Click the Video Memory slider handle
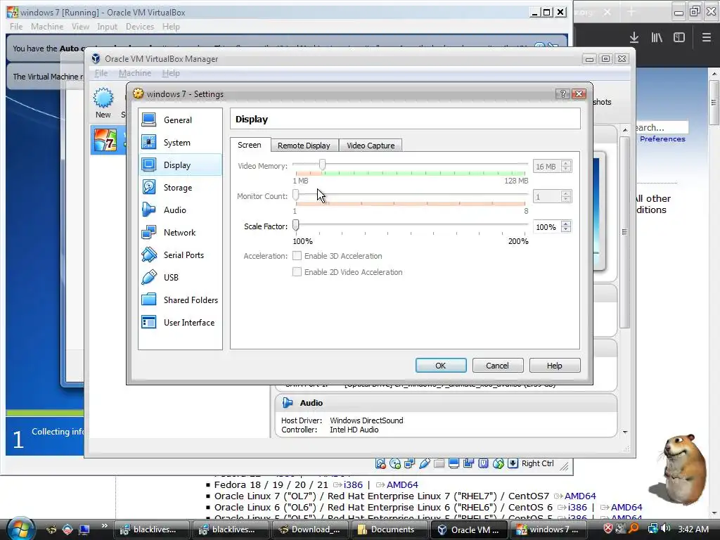This screenshot has height=540, width=720. pos(322,165)
